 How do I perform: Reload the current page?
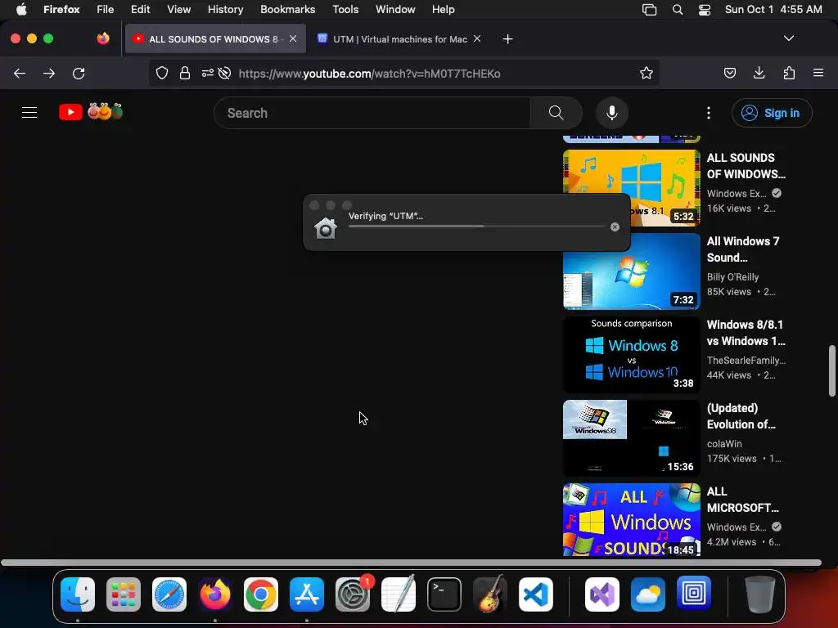(79, 73)
